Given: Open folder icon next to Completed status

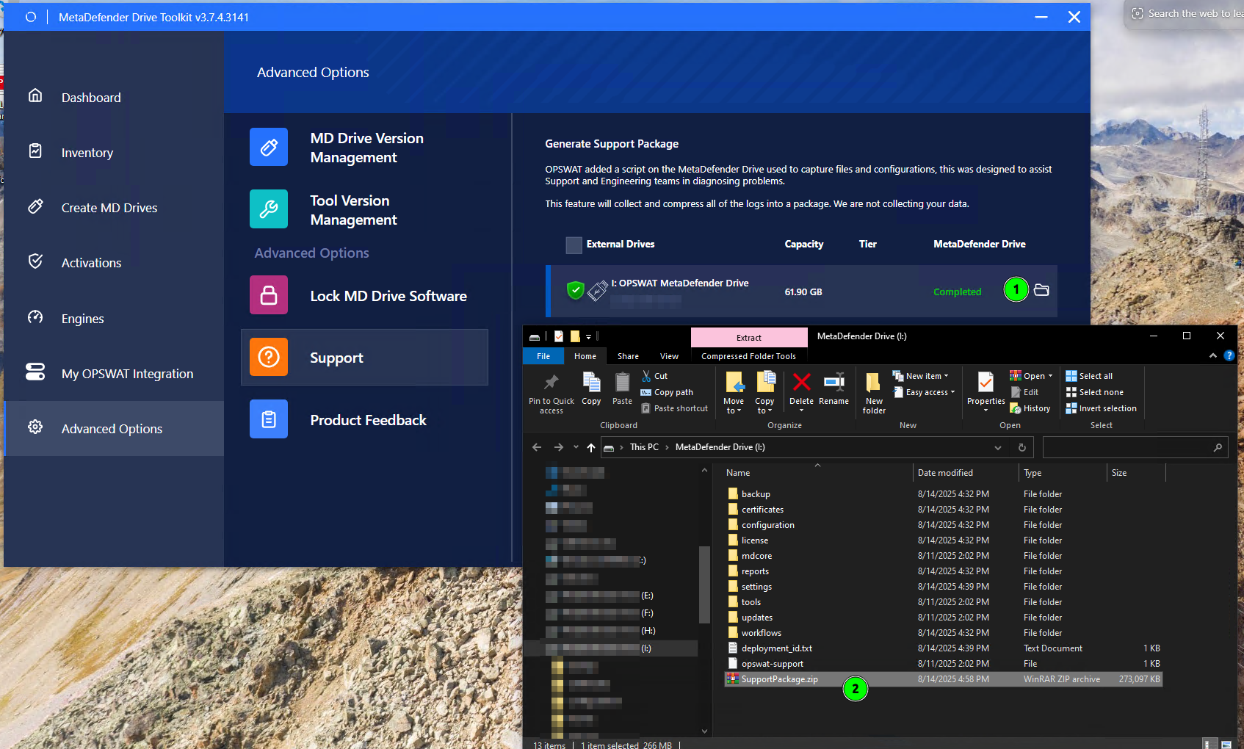Looking at the screenshot, I should coord(1041,290).
